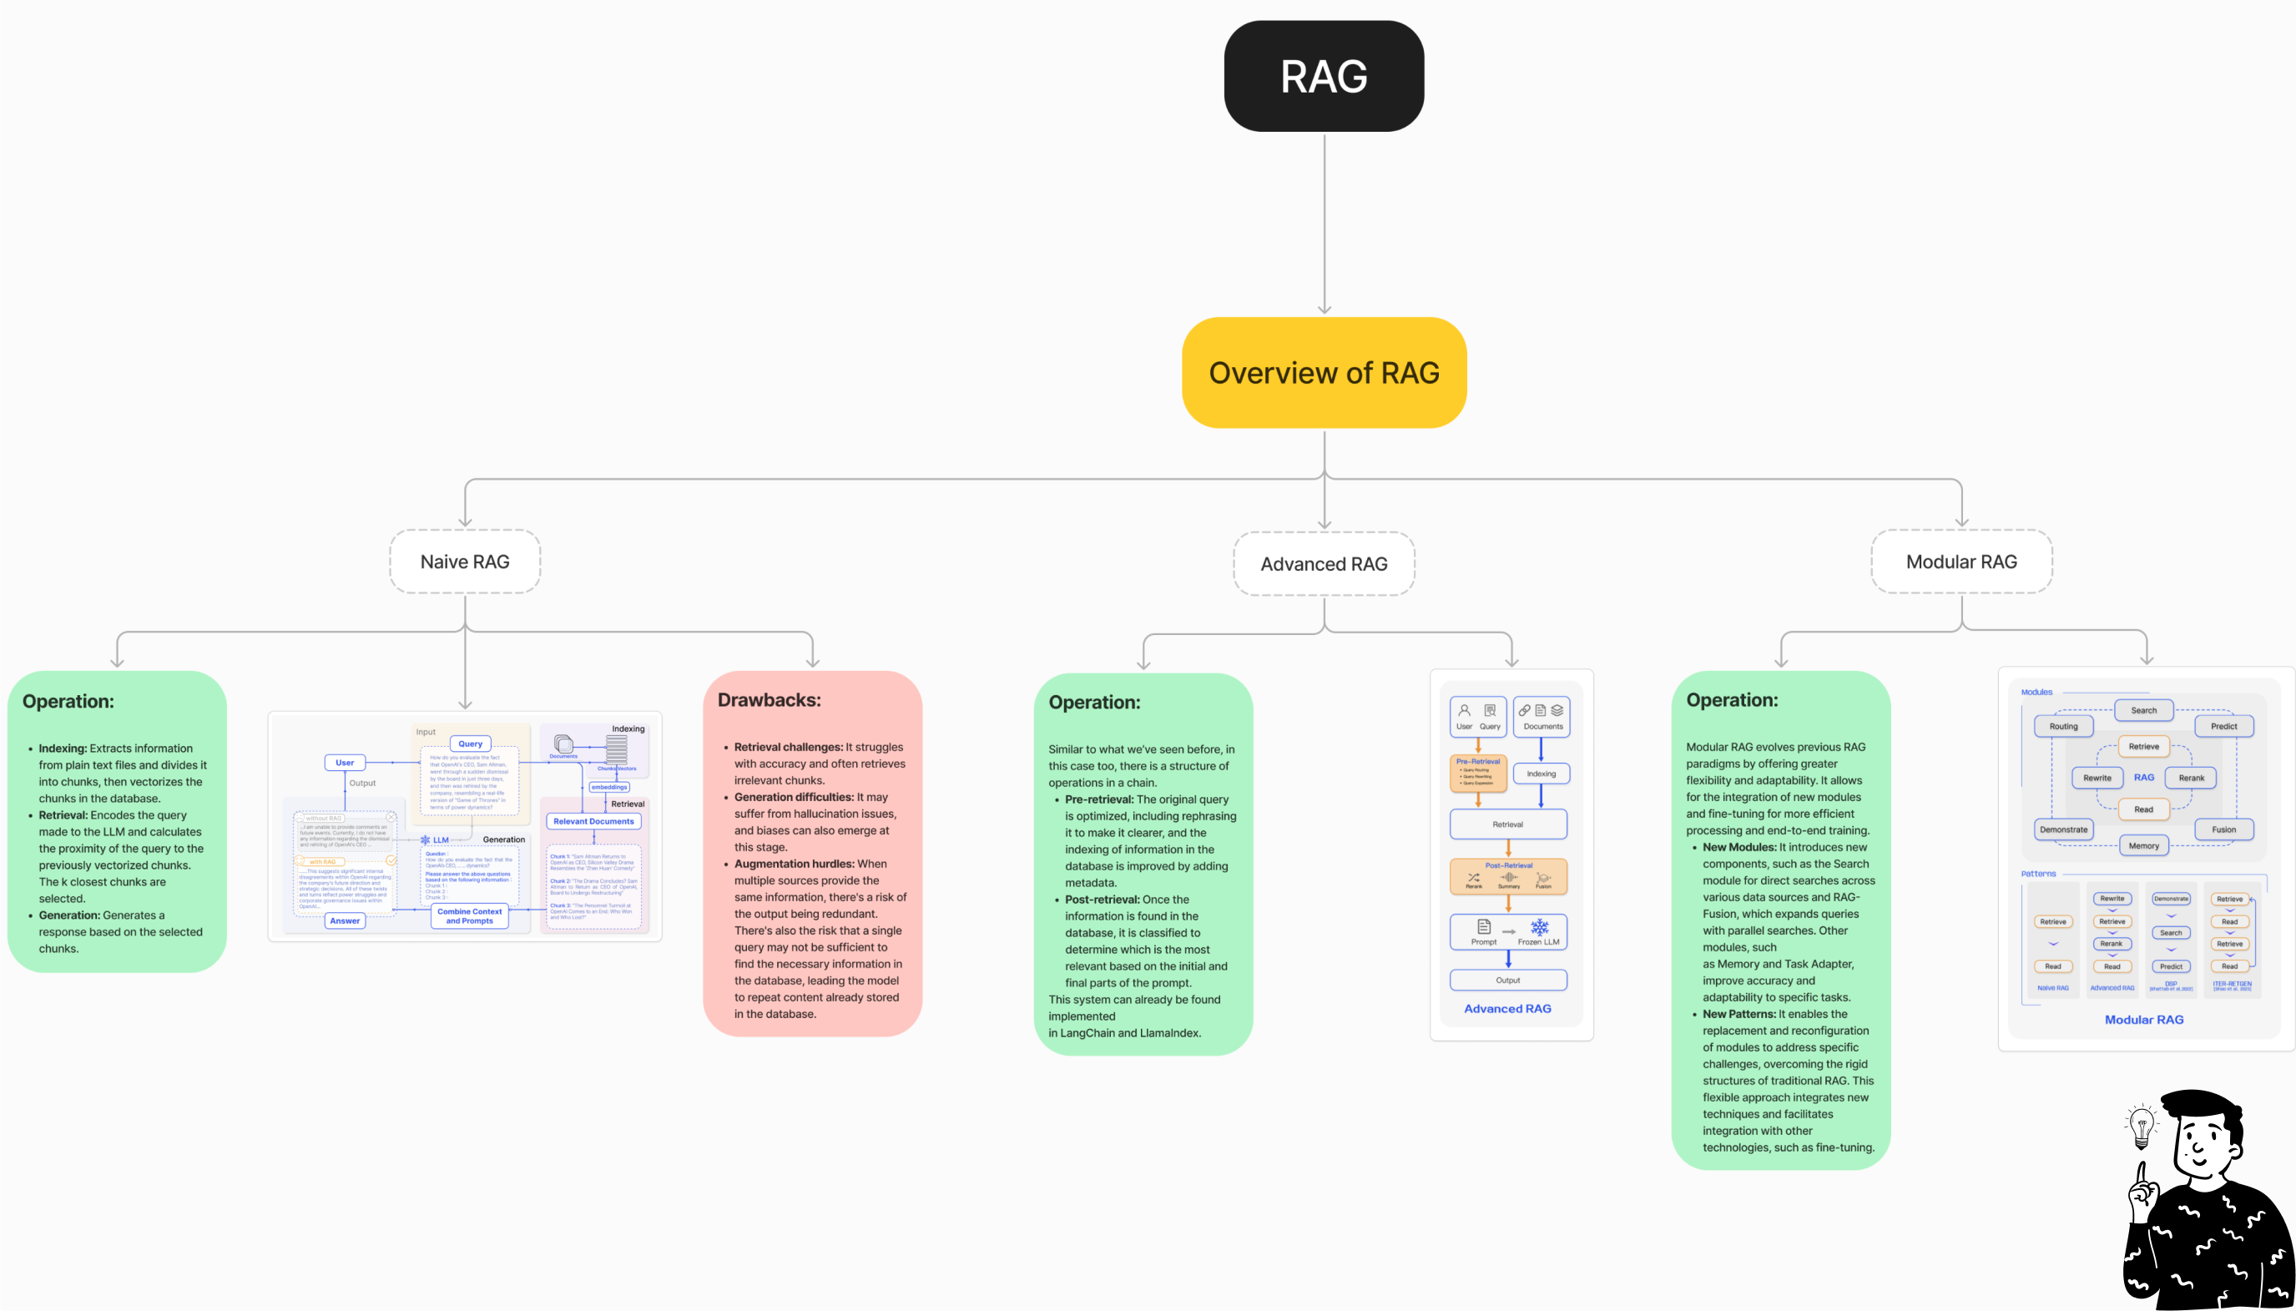The image size is (2296, 1311).
Task: Click the Routing module in Modular diagram
Action: tap(2063, 727)
